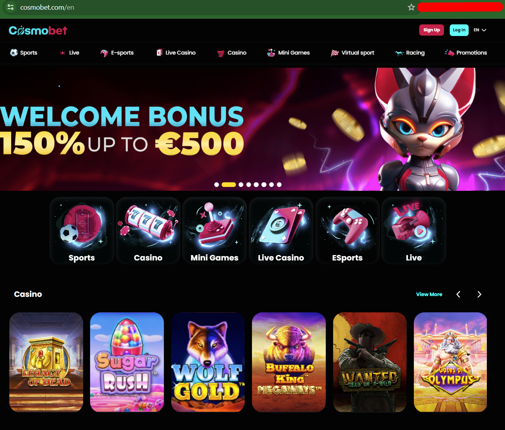The image size is (505, 430).
Task: Go to the Virtual sport menu item
Action: [x=352, y=53]
